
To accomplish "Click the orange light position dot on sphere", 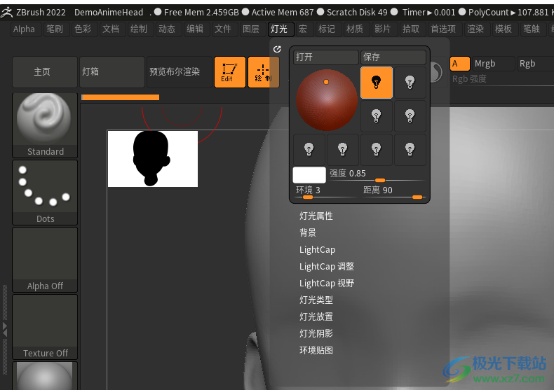I will tap(326, 82).
